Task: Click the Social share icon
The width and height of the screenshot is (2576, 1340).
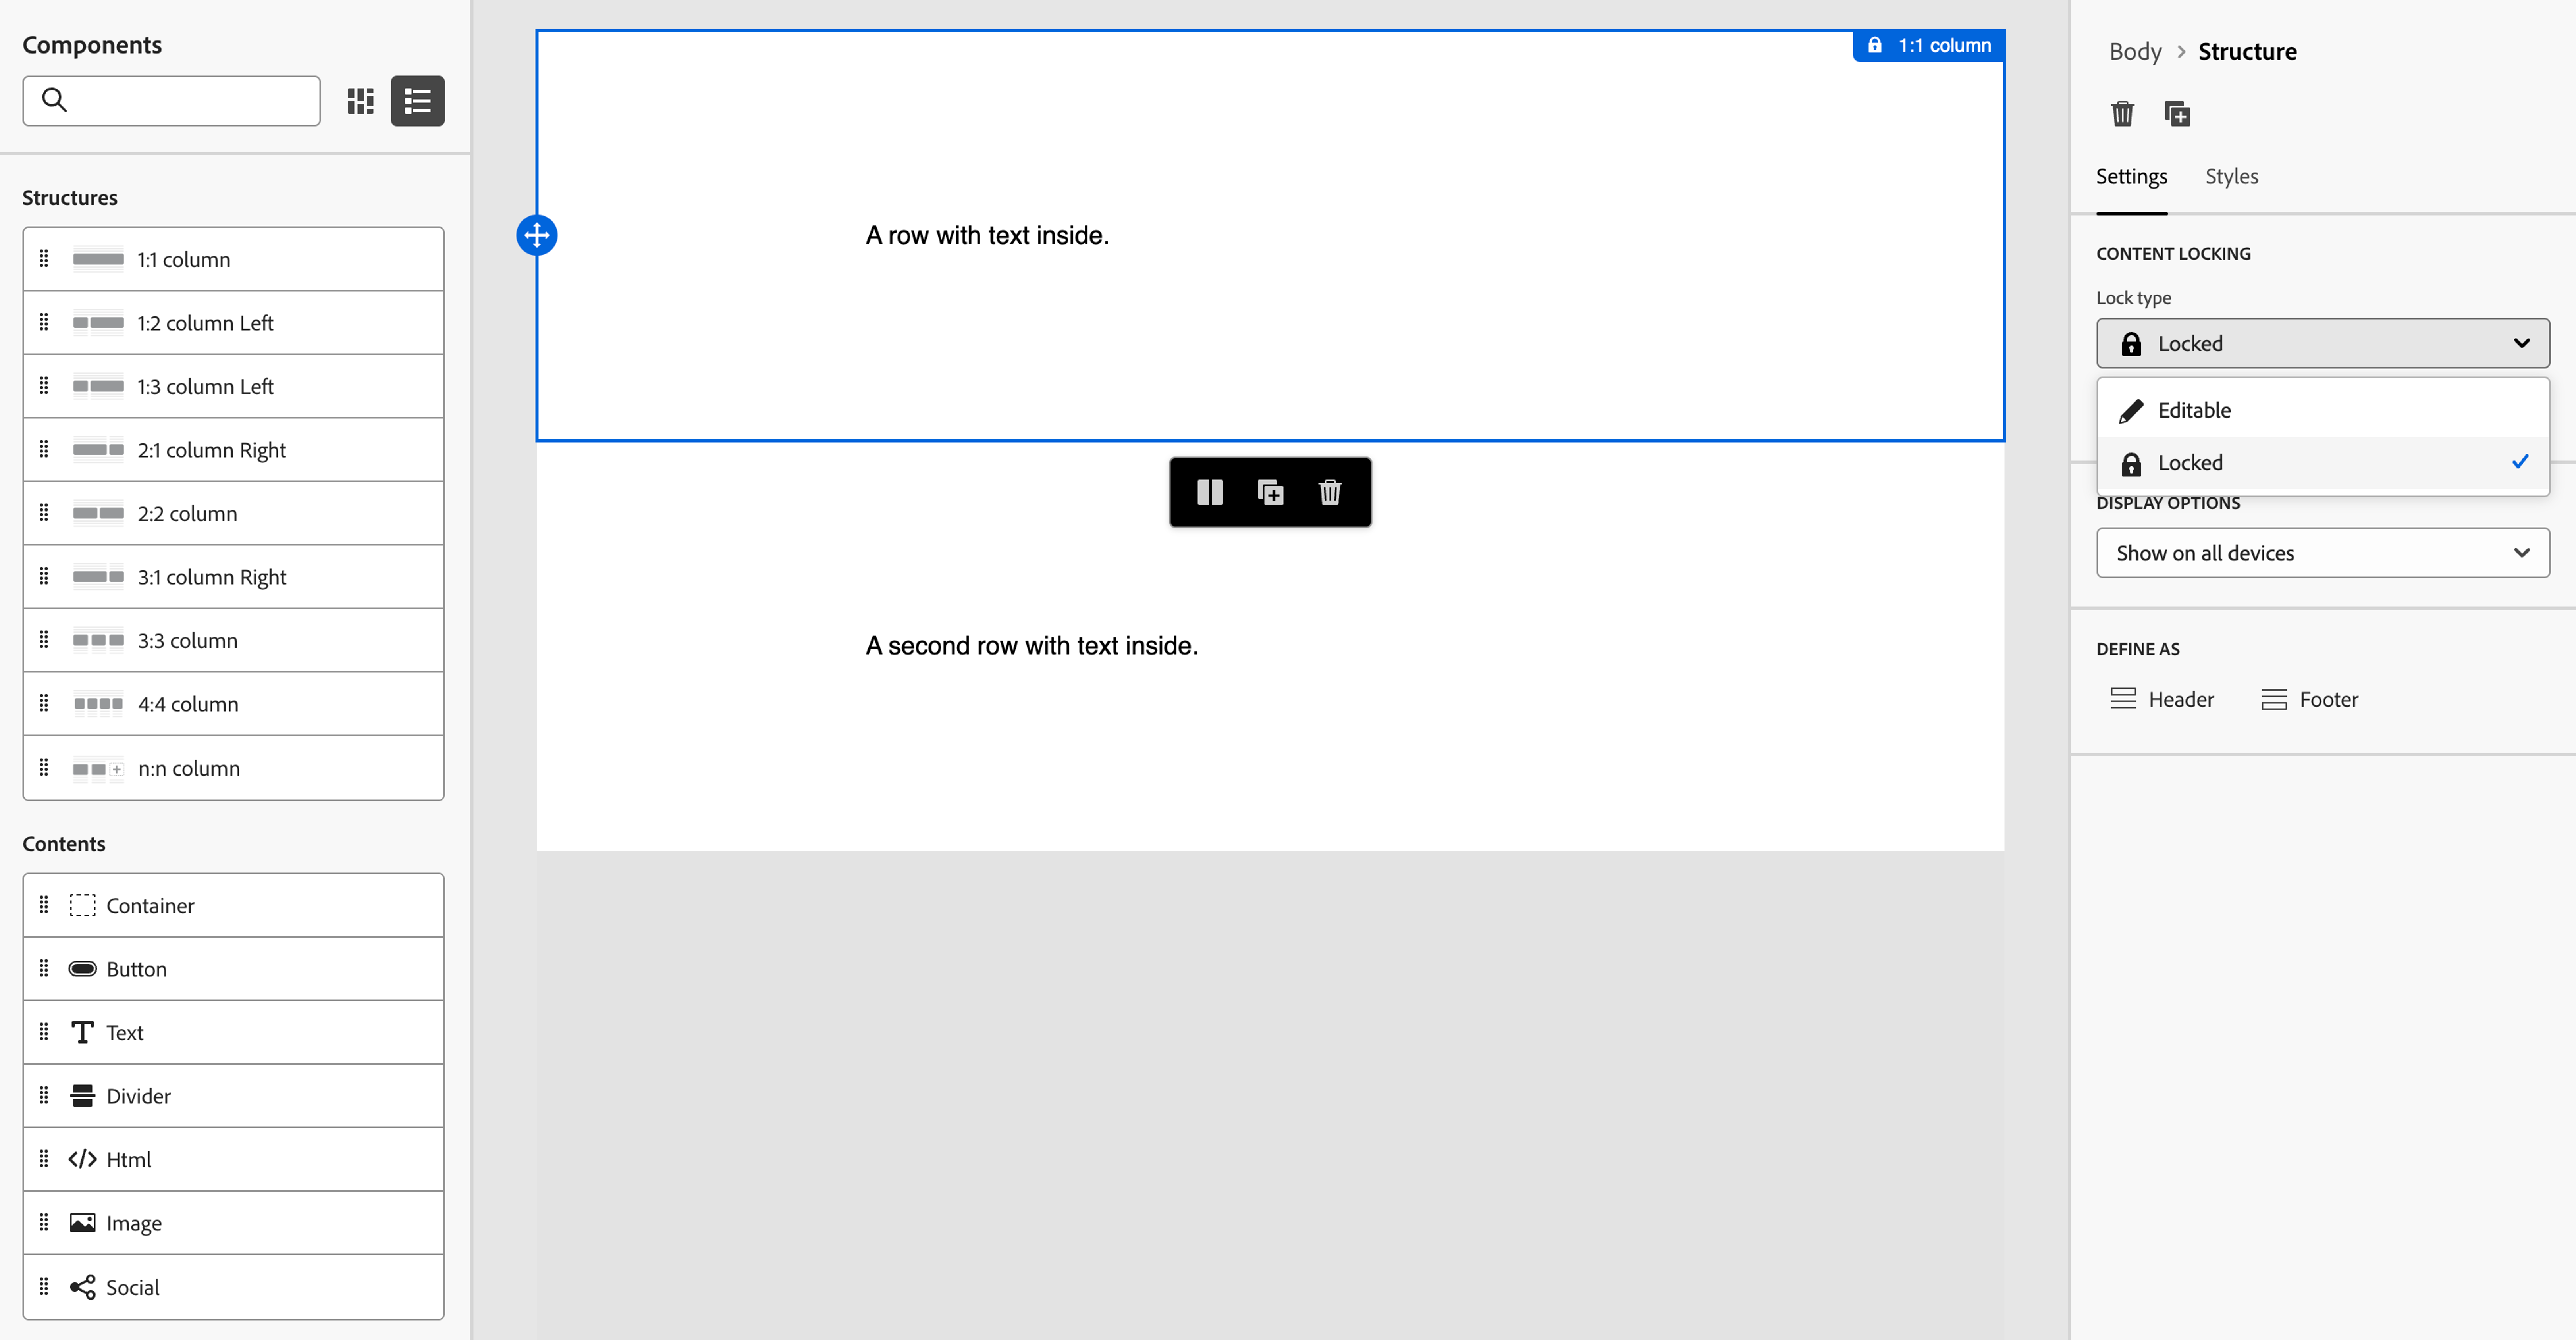Action: 83,1287
